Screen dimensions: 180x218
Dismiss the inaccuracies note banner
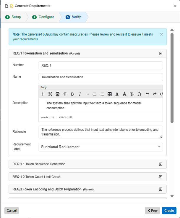click(x=161, y=34)
